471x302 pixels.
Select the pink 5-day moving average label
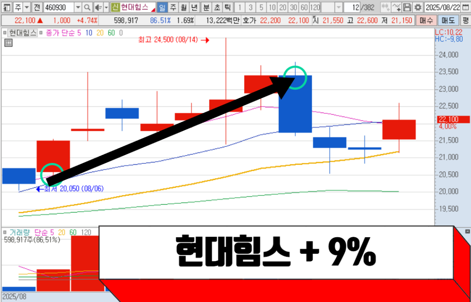pos(79,33)
